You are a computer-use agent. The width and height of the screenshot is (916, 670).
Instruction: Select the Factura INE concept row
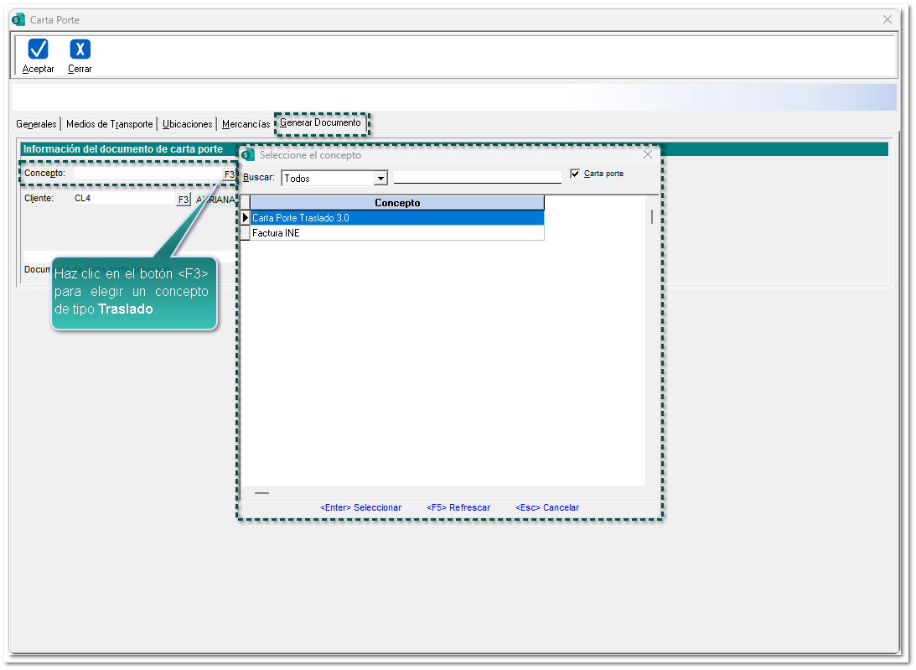click(x=397, y=233)
